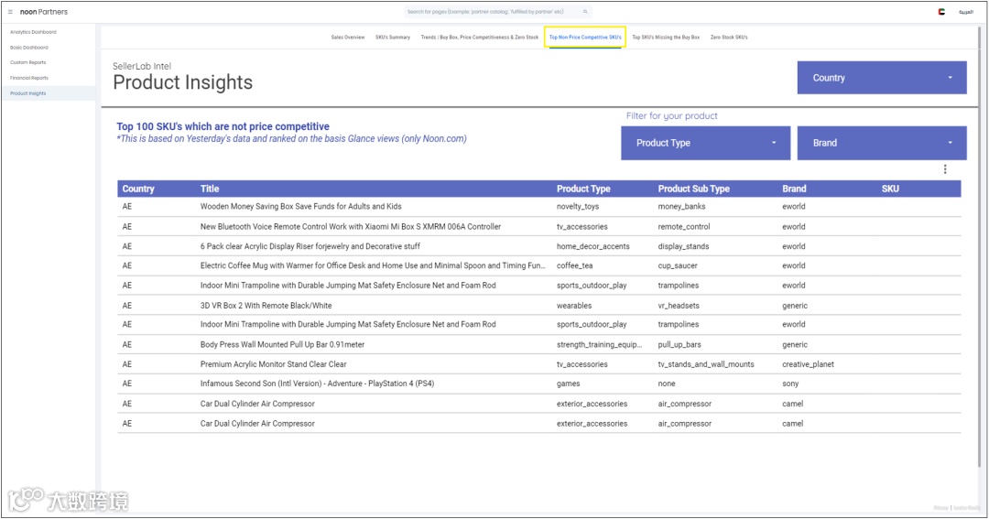Open Analytics Dashboard in the sidebar
Viewport: 989px width, 519px height.
(x=33, y=32)
